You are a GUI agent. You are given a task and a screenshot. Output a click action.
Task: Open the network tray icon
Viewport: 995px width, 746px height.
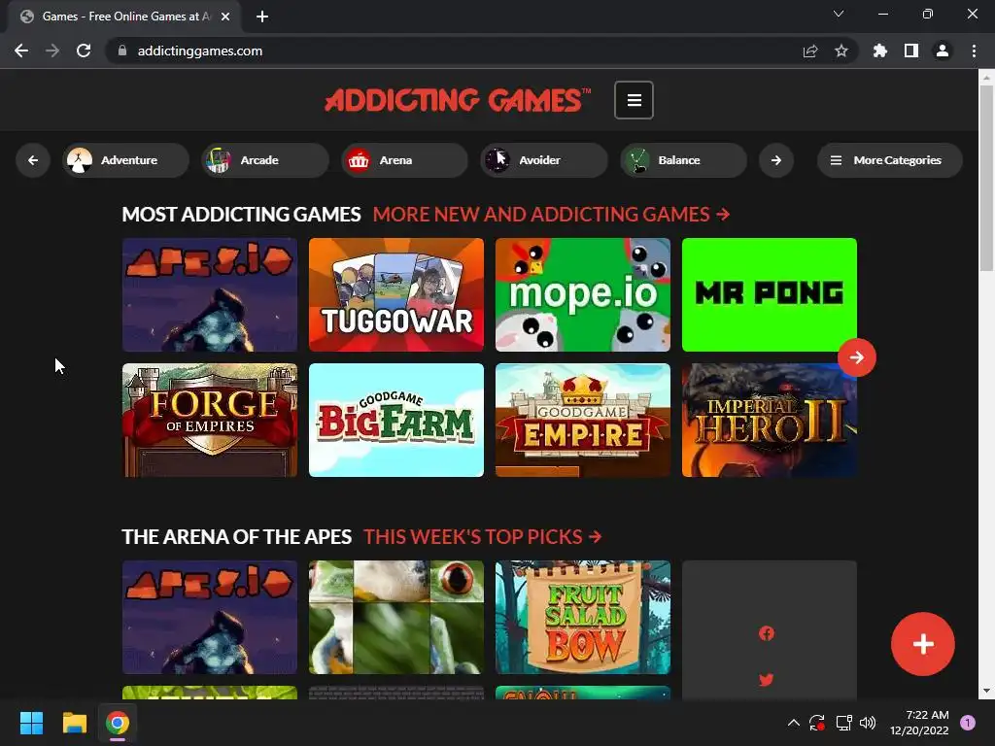click(843, 723)
